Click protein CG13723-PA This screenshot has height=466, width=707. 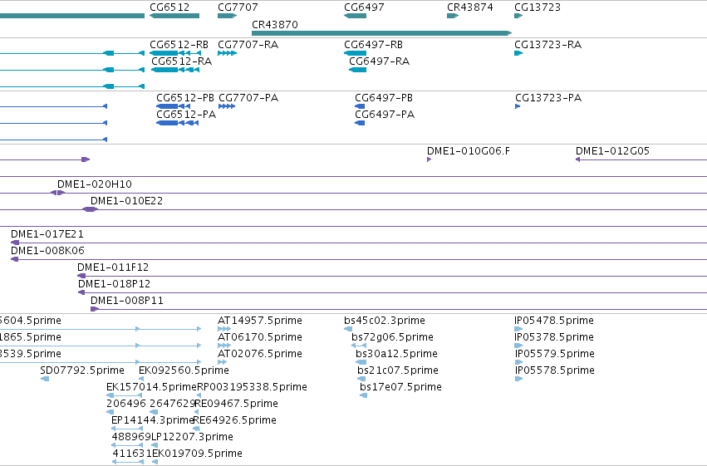518,106
